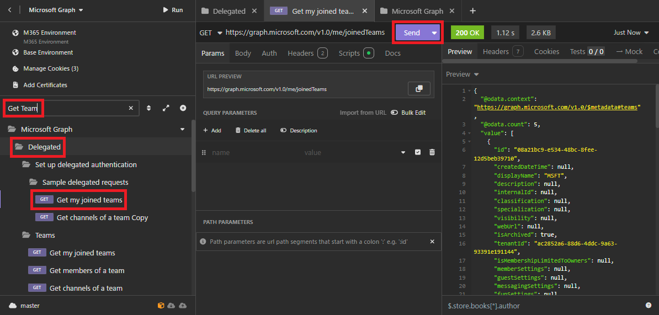Open the GET method dropdown

(x=211, y=33)
